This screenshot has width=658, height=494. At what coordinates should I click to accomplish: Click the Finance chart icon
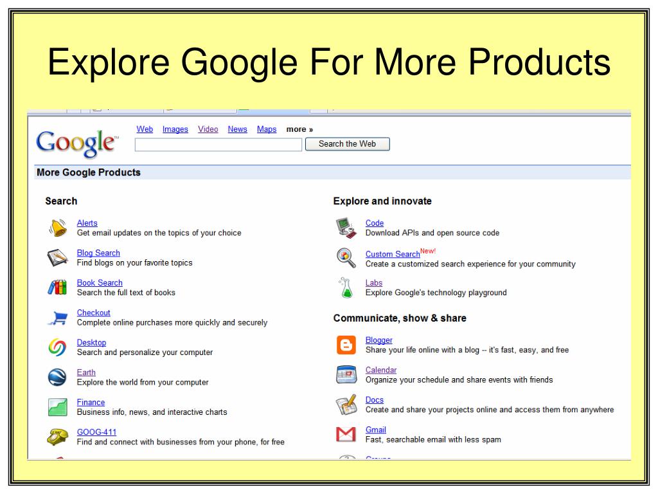[57, 407]
